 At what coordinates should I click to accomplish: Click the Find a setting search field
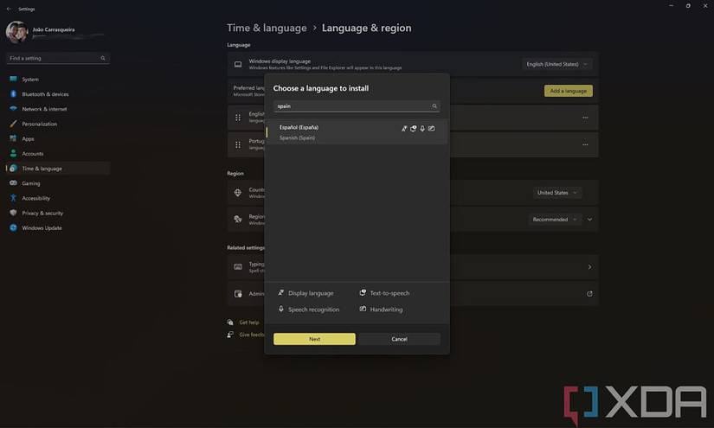coord(57,58)
